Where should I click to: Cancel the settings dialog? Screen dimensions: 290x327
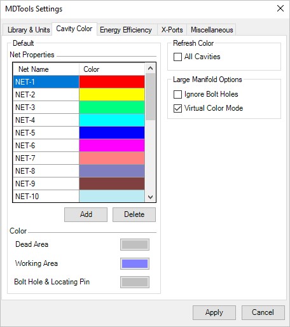coord(263,312)
